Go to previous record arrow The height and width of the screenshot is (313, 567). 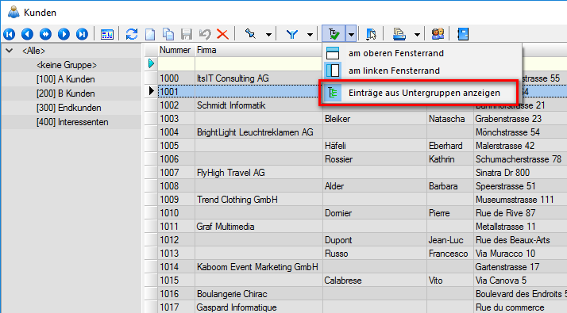click(28, 34)
